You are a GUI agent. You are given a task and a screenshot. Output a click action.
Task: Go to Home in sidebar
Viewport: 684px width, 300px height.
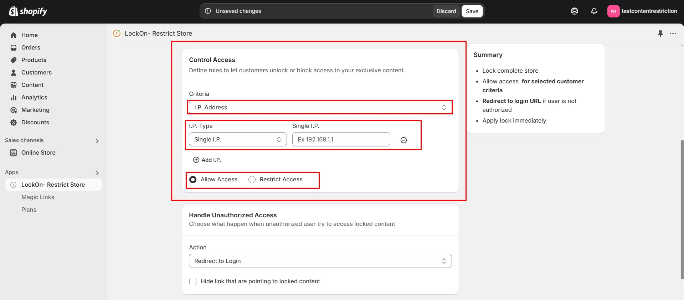click(30, 35)
